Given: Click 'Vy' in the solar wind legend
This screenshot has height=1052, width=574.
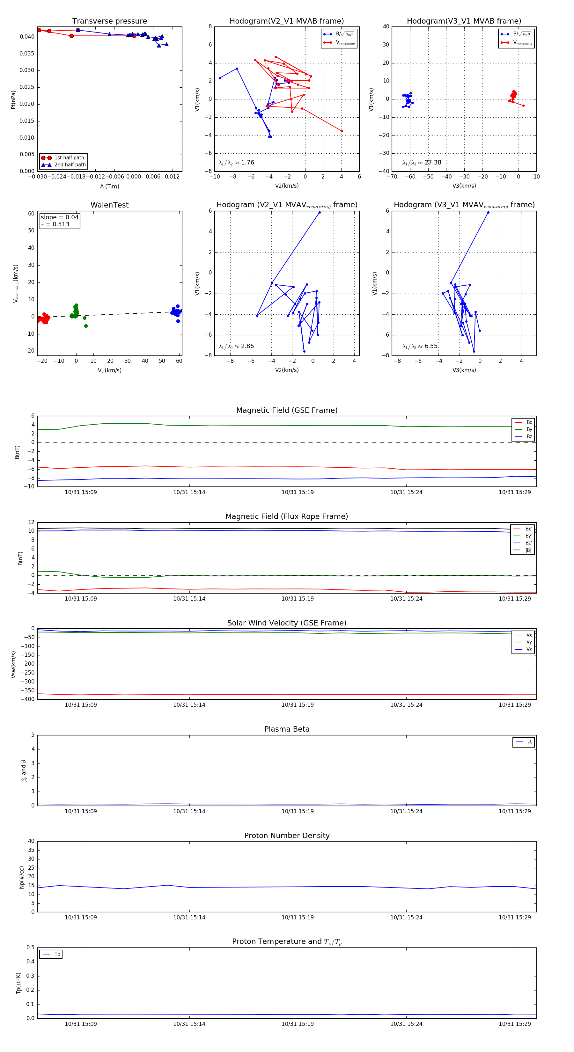Looking at the screenshot, I should (523, 642).
